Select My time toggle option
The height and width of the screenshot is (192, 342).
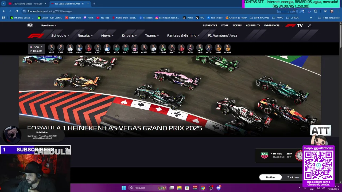271,177
